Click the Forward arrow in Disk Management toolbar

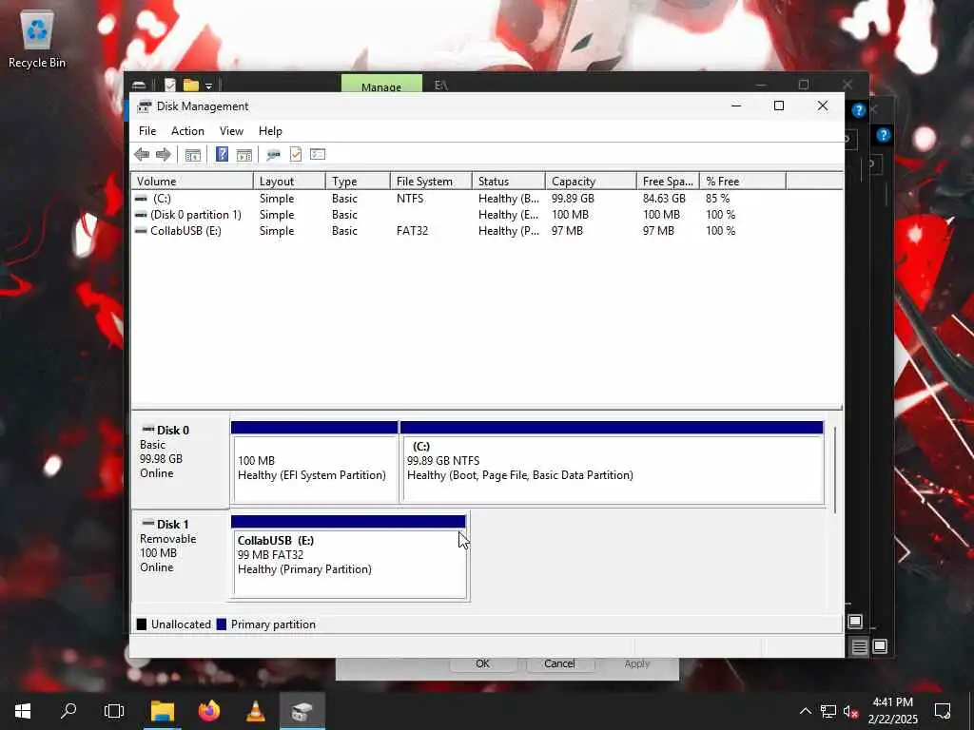tap(164, 155)
